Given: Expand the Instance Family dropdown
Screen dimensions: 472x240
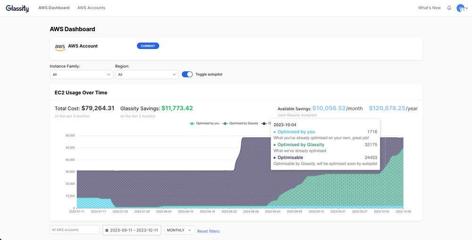Looking at the screenshot, I should click(81, 74).
